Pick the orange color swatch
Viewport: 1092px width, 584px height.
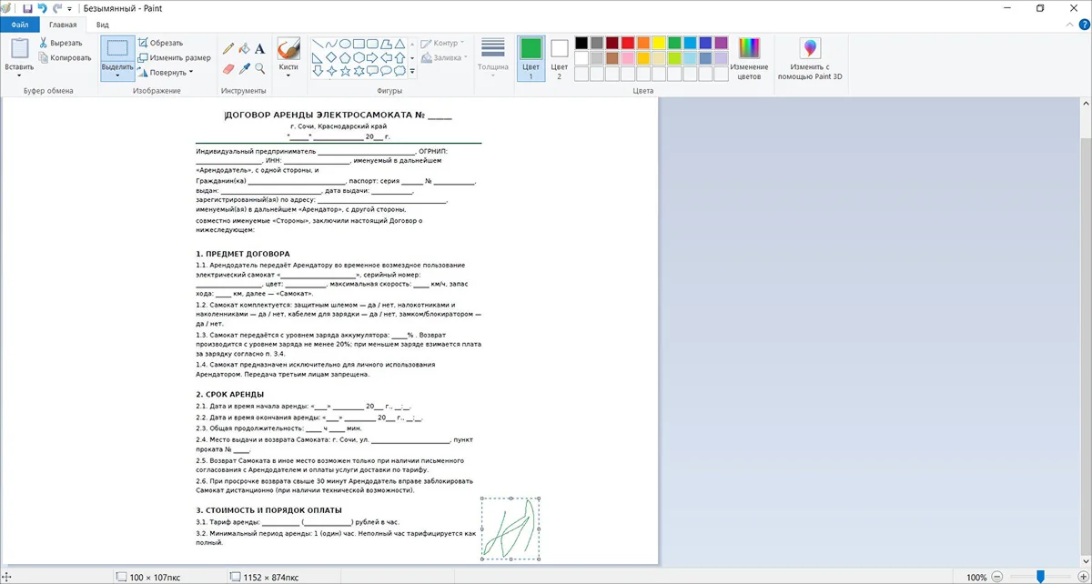[643, 43]
